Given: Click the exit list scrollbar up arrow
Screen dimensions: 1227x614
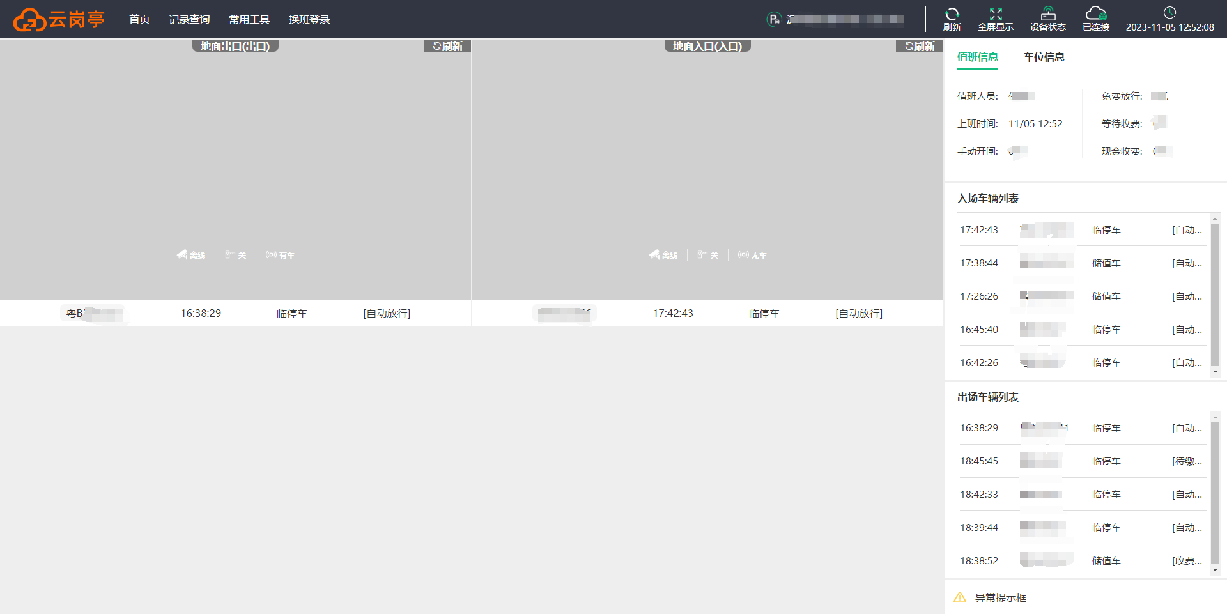Looking at the screenshot, I should point(1215,417).
